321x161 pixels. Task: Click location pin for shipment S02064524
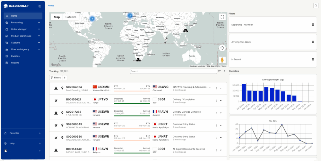tap(62, 88)
